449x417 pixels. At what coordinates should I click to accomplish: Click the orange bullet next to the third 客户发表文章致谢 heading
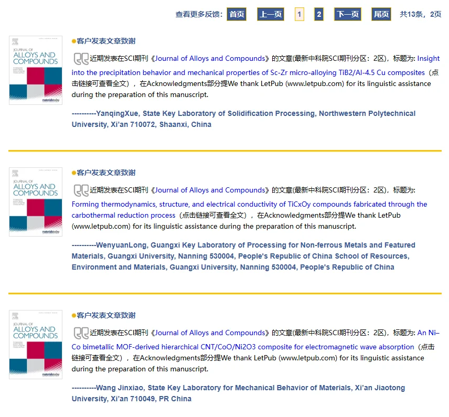[74, 315]
